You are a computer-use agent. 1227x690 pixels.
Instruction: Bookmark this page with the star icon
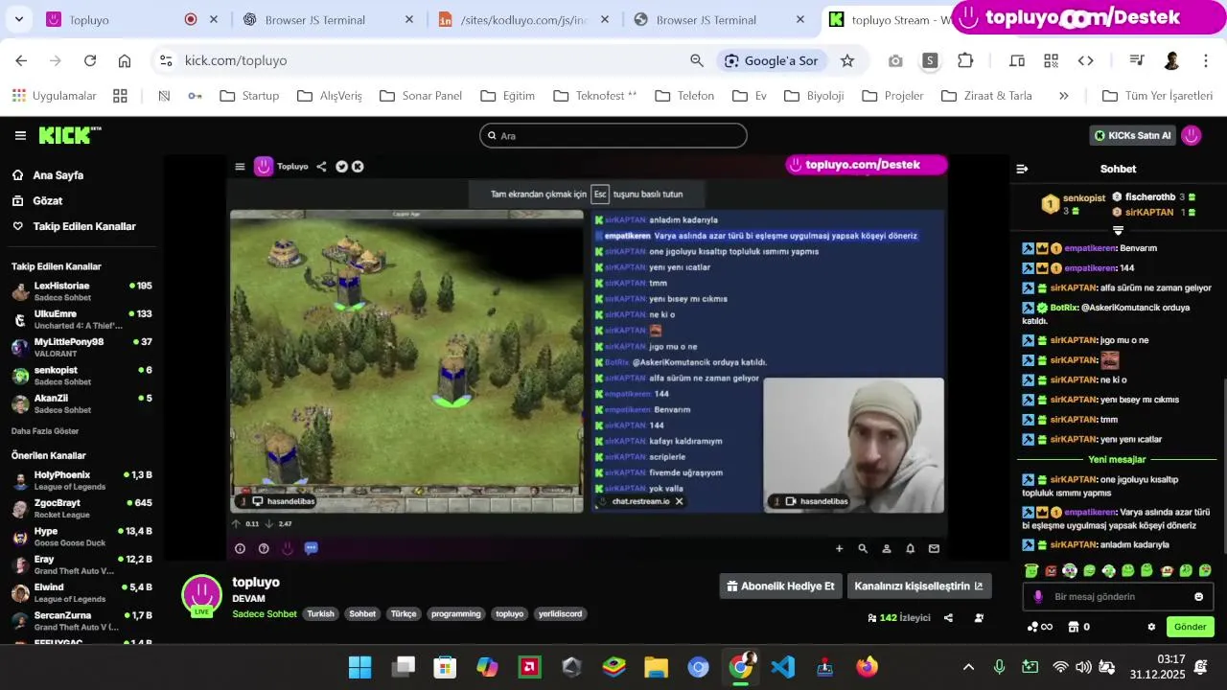point(847,60)
